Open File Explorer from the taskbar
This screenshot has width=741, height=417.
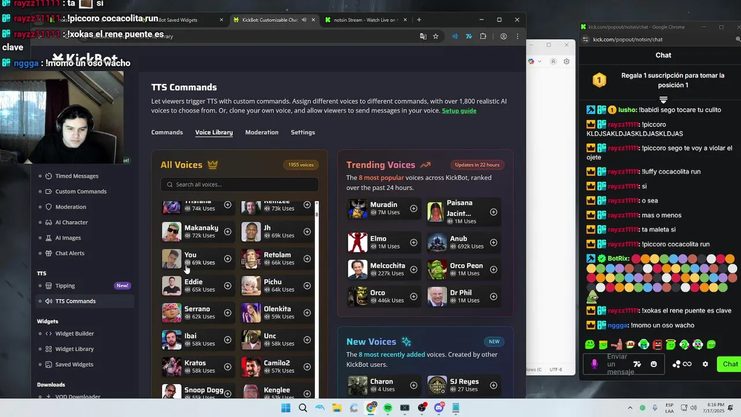click(x=337, y=408)
